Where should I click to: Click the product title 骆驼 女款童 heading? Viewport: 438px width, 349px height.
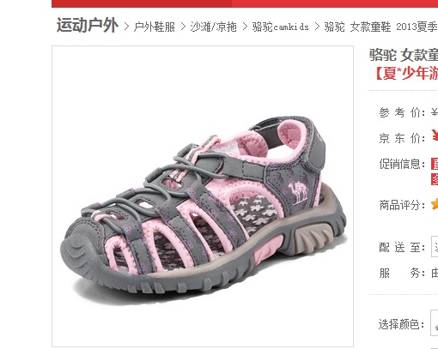click(404, 55)
